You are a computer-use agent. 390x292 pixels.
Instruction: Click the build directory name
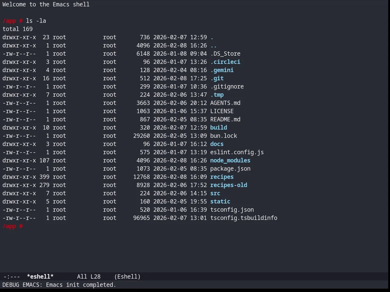[218, 127]
